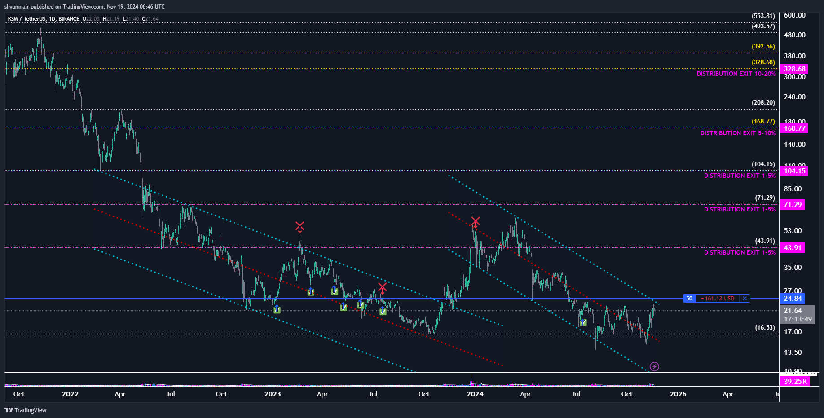Click the 'shyamnair published on TradingView.com' caption

point(54,7)
